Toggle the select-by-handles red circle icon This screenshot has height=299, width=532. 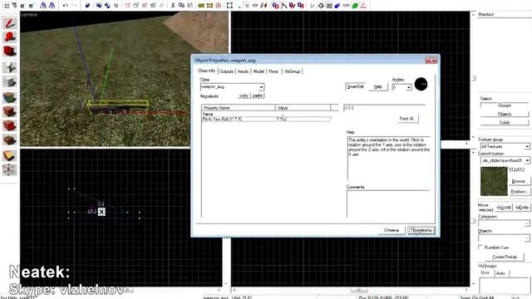coord(218,6)
